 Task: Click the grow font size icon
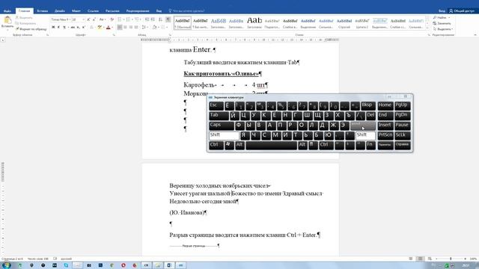pos(88,19)
